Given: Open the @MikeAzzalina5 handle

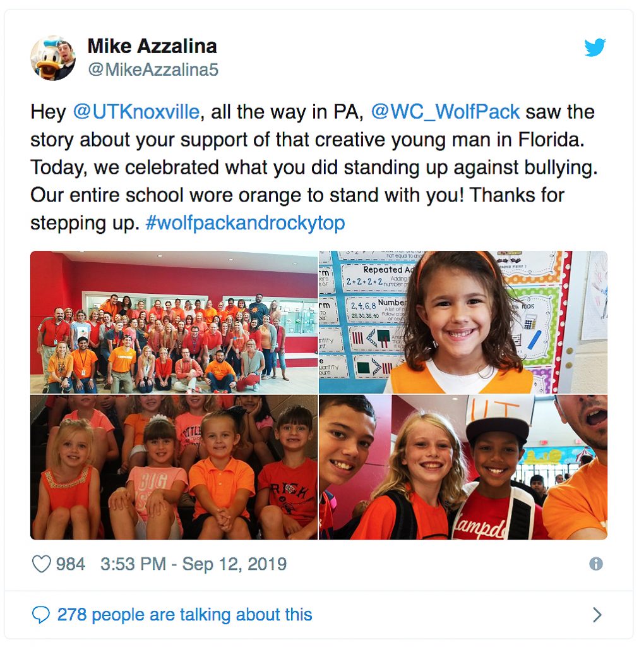Looking at the screenshot, I should pyautogui.click(x=153, y=70).
